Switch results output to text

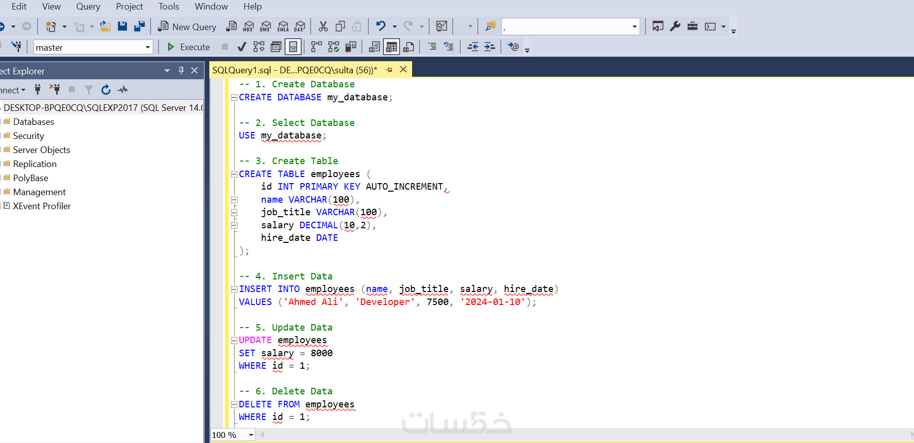click(x=374, y=47)
